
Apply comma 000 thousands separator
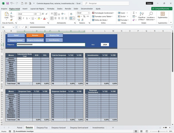[x=88, y=16]
